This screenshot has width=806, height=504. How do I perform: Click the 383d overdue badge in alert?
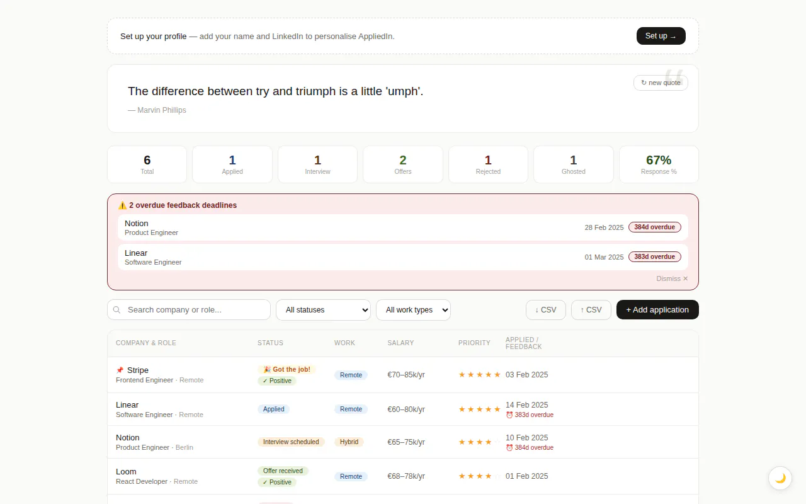point(655,257)
